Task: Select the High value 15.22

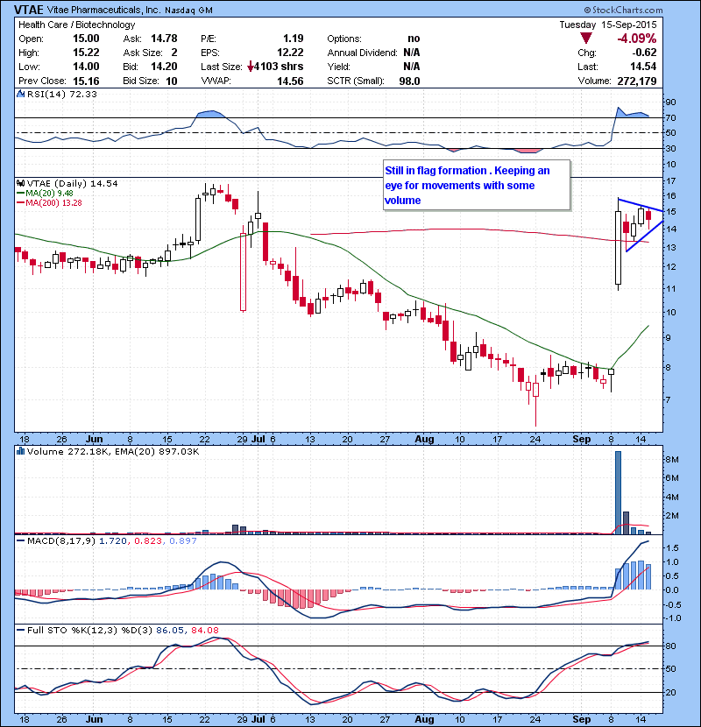Action: pyautogui.click(x=86, y=53)
